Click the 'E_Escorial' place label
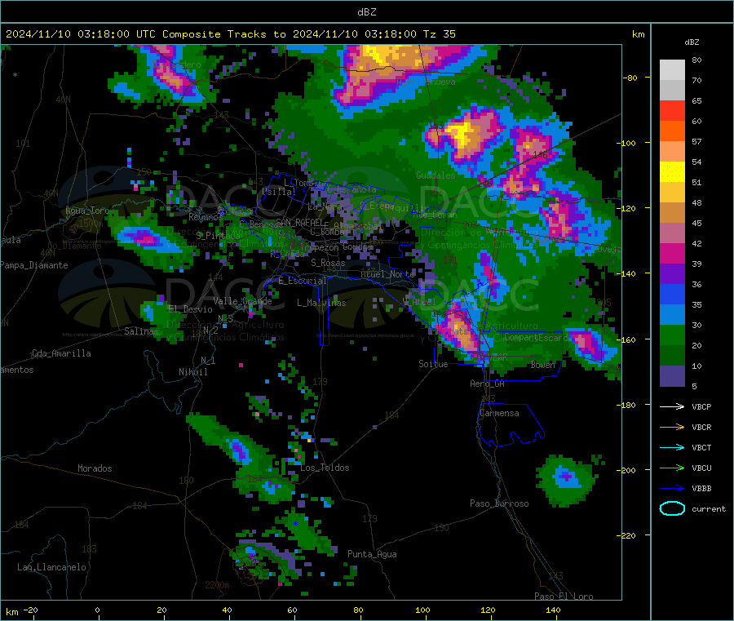 pyautogui.click(x=302, y=281)
